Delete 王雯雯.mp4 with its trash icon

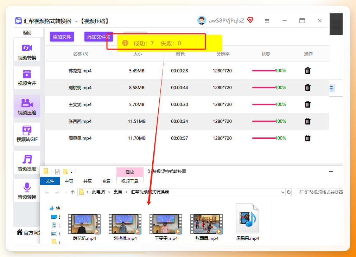308,104
